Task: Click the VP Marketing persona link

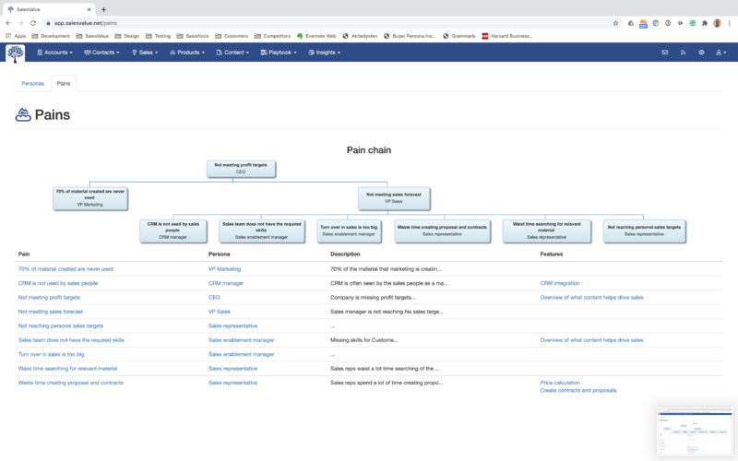Action: 224,269
